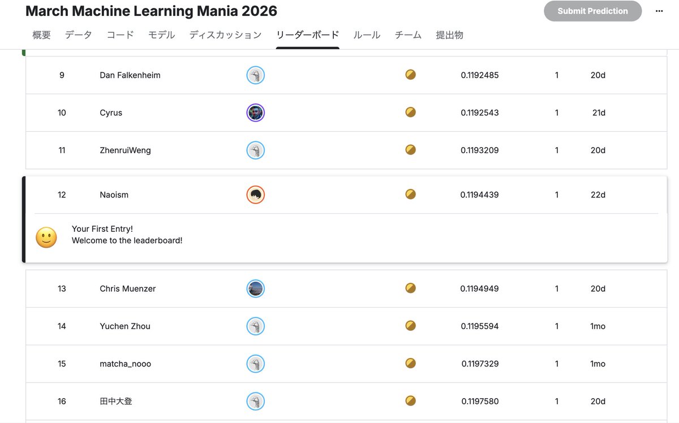
Task: Open Naoism's profile avatar
Action: [x=256, y=195]
